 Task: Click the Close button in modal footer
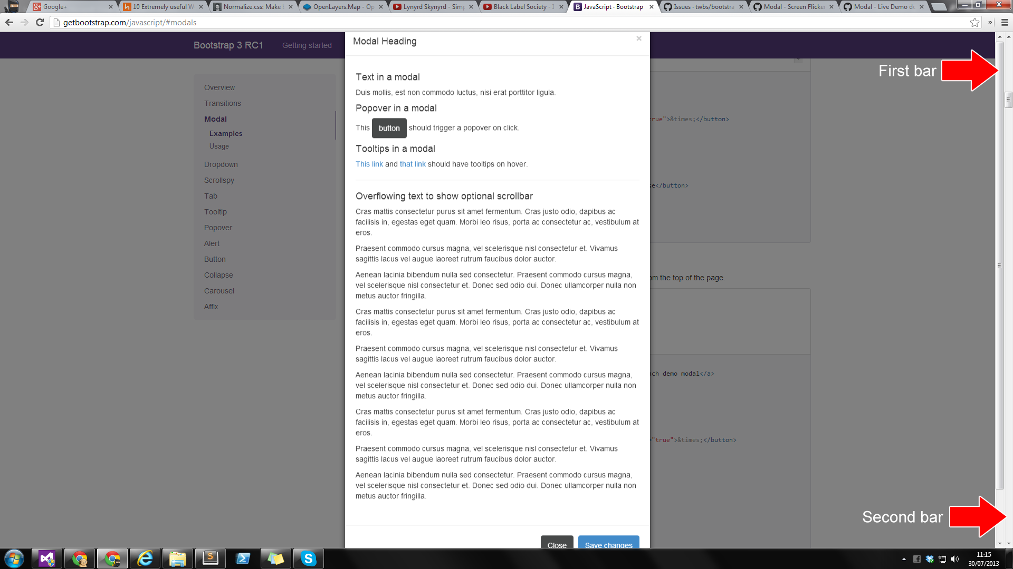(x=557, y=544)
